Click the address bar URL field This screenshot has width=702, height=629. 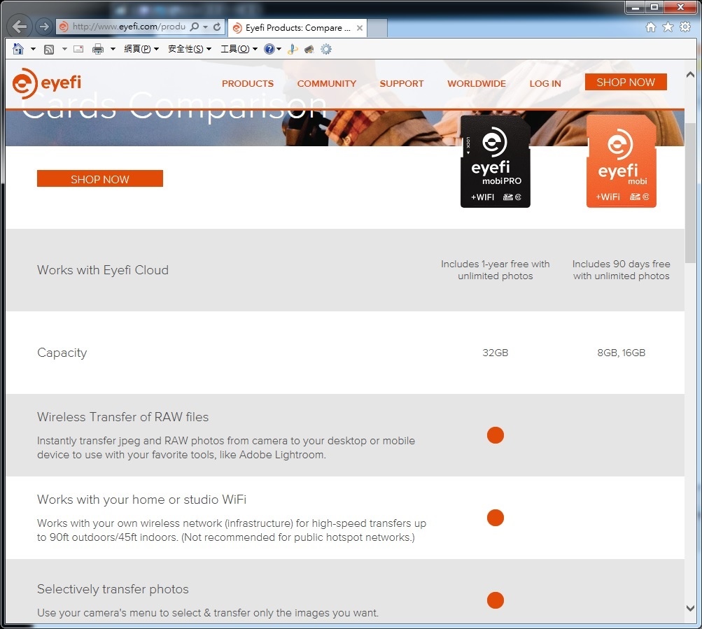tap(129, 27)
